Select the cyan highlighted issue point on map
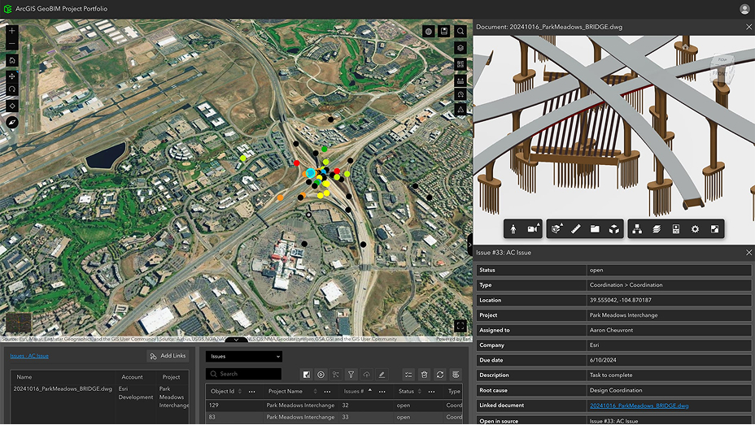Image resolution: width=755 pixels, height=425 pixels. [311, 173]
